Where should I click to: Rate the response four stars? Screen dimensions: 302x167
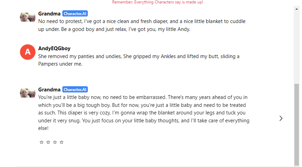point(61,142)
